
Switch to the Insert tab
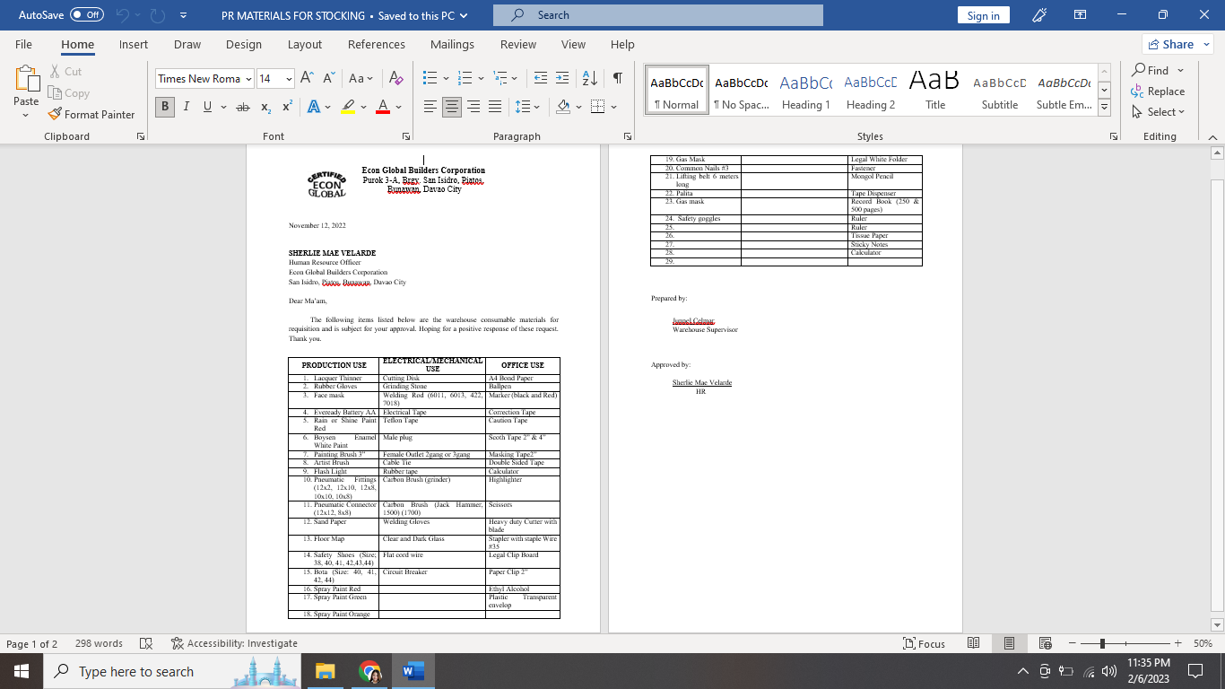coord(134,44)
